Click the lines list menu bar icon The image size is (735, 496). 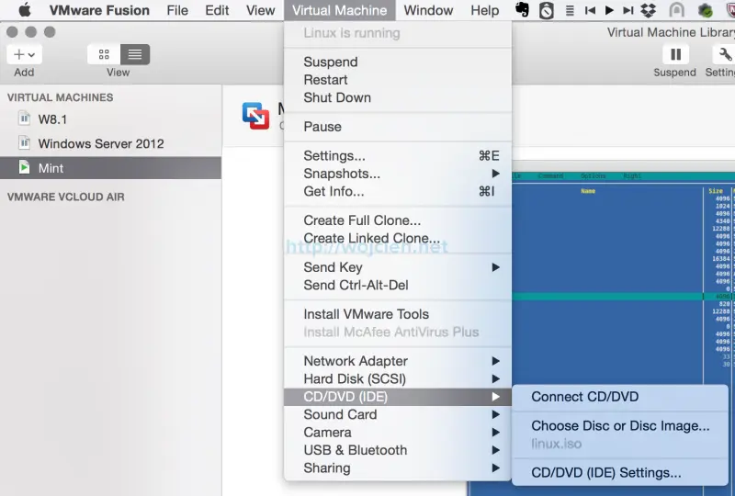click(570, 10)
